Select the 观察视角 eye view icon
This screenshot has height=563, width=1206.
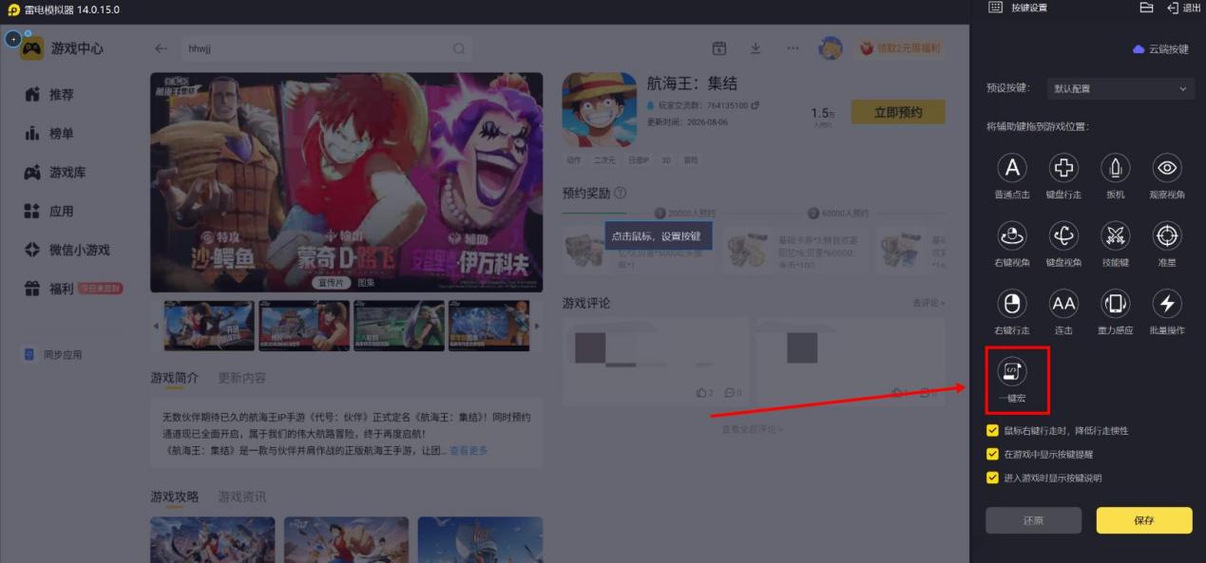[1167, 168]
